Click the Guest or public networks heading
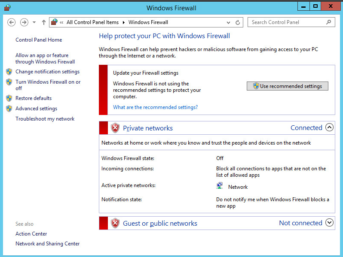The height and width of the screenshot is (257, 343). (160, 224)
